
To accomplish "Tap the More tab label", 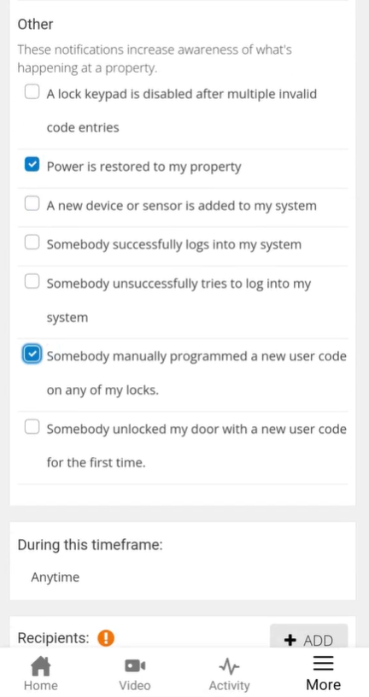I will pos(323,684).
